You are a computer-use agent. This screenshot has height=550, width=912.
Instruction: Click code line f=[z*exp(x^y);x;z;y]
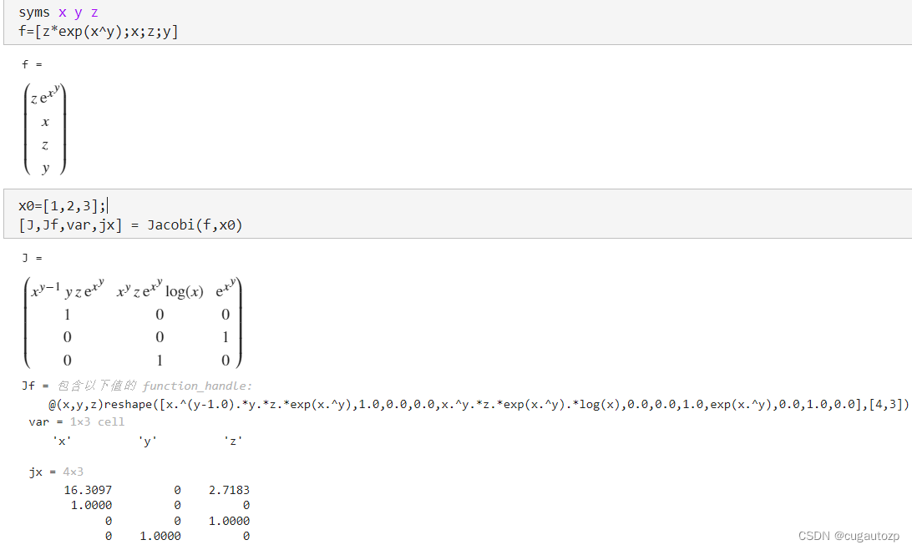pyautogui.click(x=99, y=32)
